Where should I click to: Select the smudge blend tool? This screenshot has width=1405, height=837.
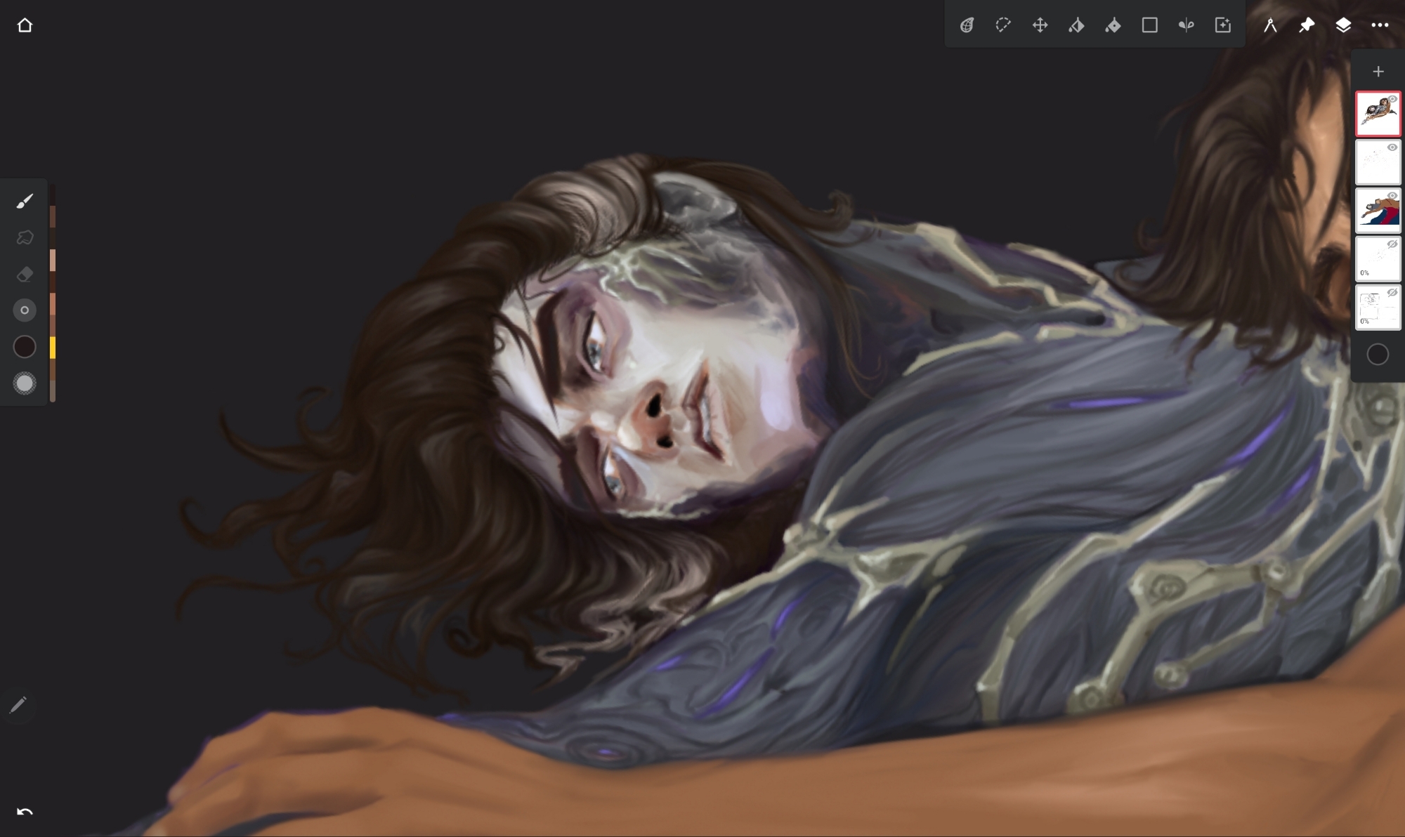pos(25,238)
